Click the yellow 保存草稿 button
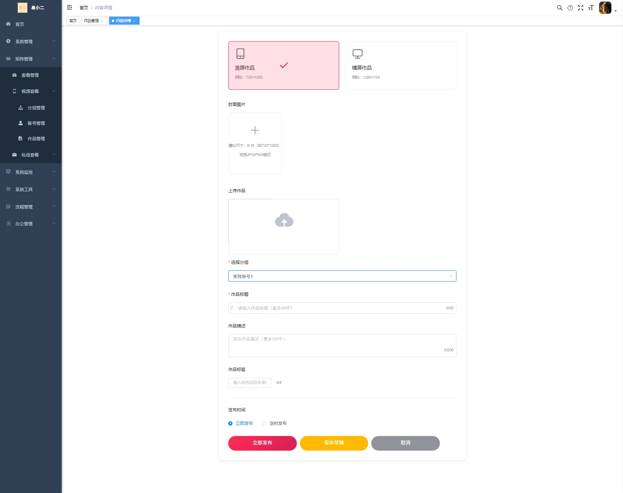 (x=334, y=443)
